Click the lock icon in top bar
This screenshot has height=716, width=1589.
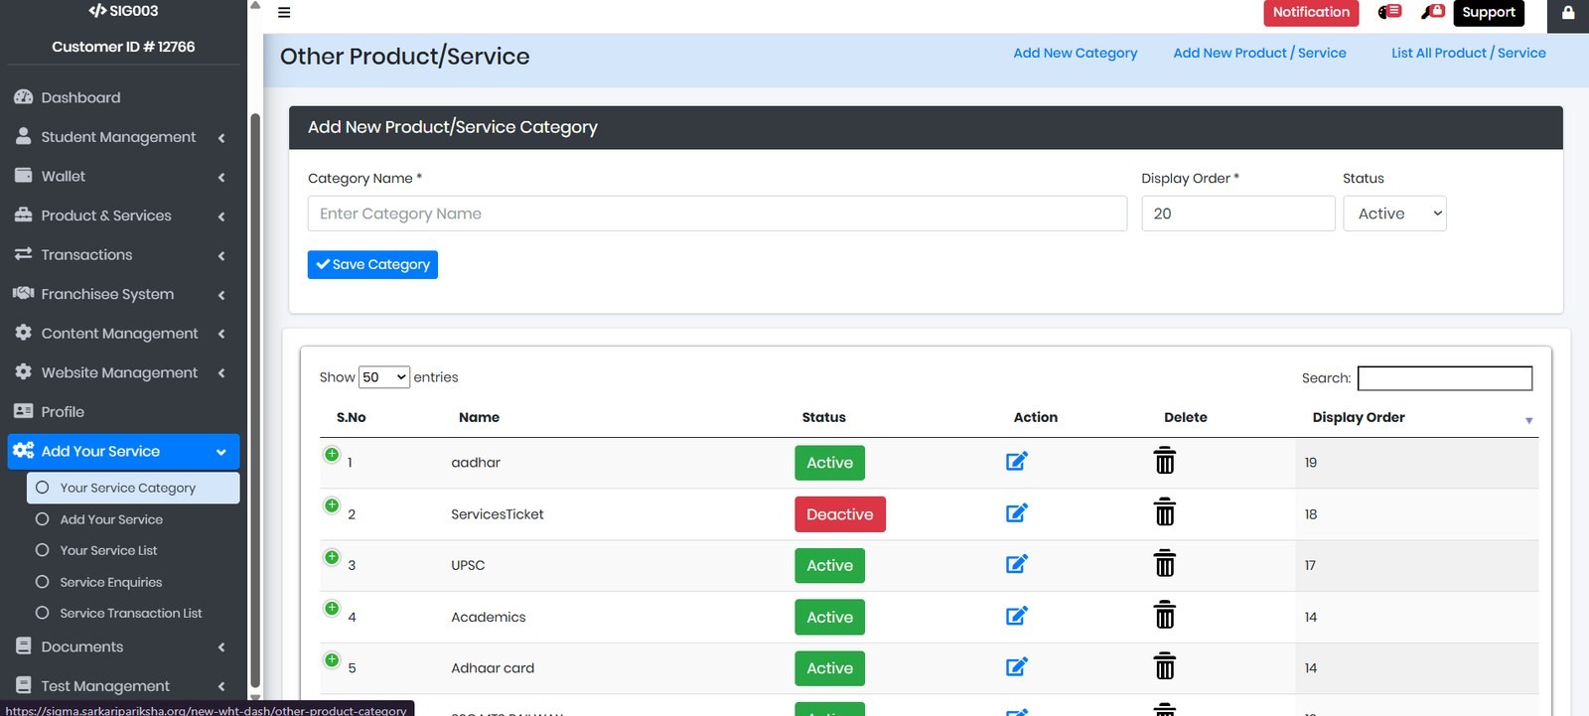click(x=1568, y=13)
